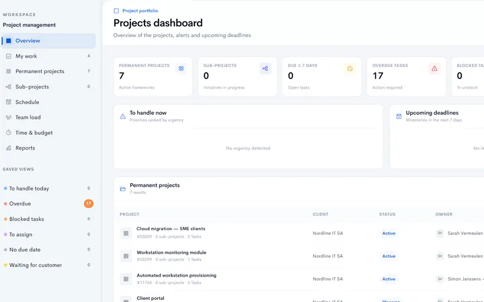Go to My work section
Screen dimensions: 484x302
[48, 56]
